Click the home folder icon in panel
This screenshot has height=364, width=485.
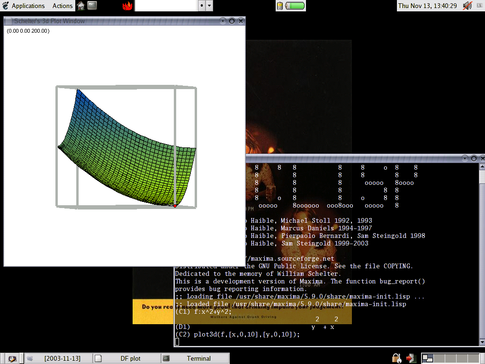[81, 6]
